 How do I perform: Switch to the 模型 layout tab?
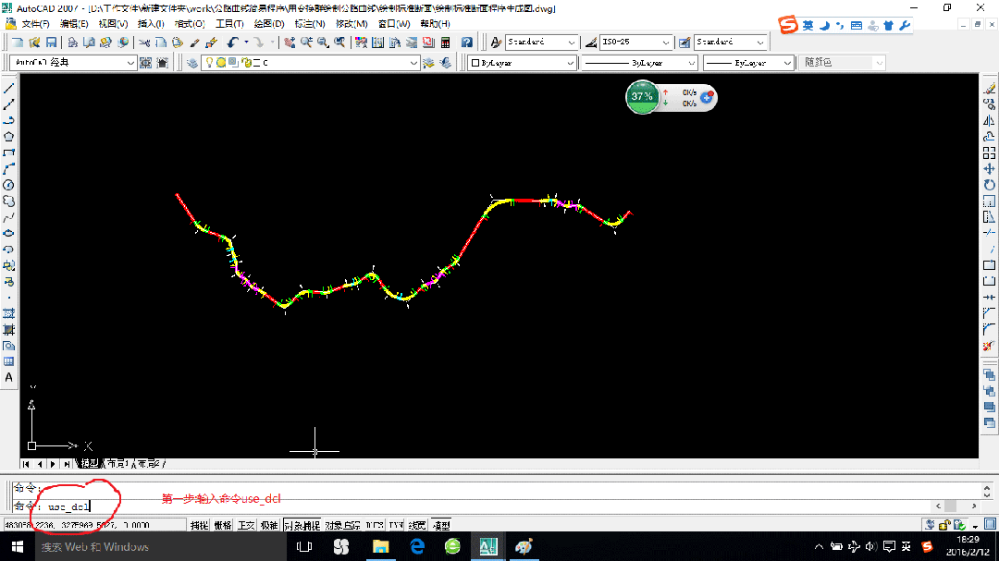tap(89, 464)
